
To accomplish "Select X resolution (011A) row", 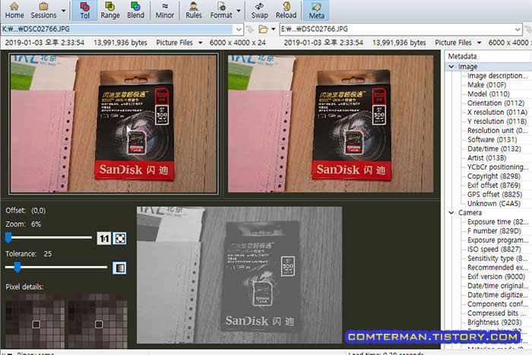I will tap(497, 113).
